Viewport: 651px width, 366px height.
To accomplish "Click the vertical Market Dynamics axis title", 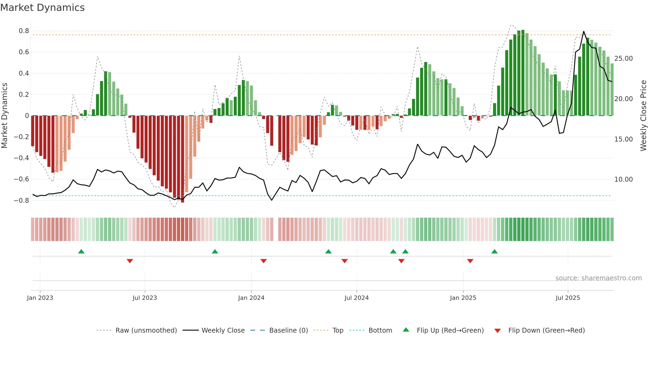I will click(4, 115).
